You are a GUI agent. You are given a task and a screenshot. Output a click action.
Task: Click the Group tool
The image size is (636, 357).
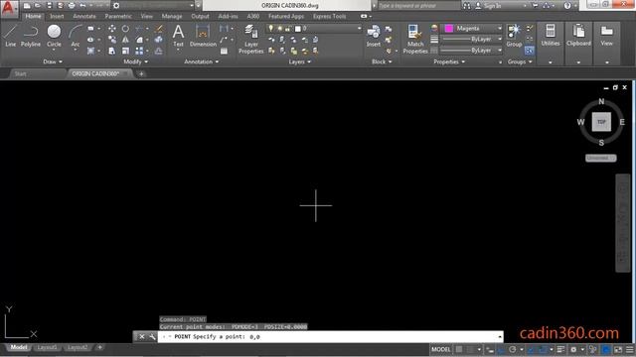point(514,36)
